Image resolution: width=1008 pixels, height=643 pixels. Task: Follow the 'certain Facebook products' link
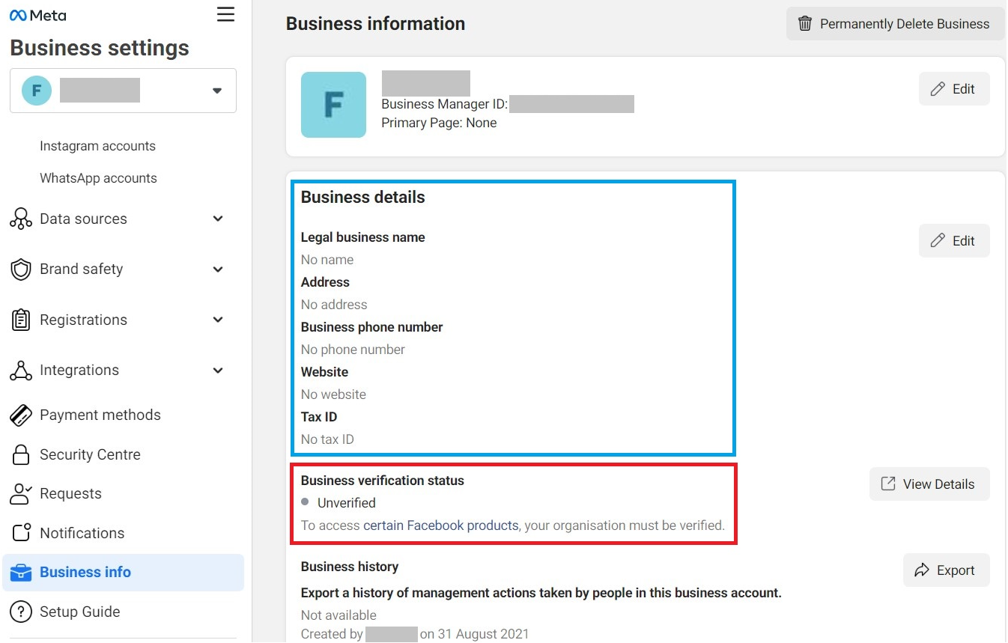(440, 525)
